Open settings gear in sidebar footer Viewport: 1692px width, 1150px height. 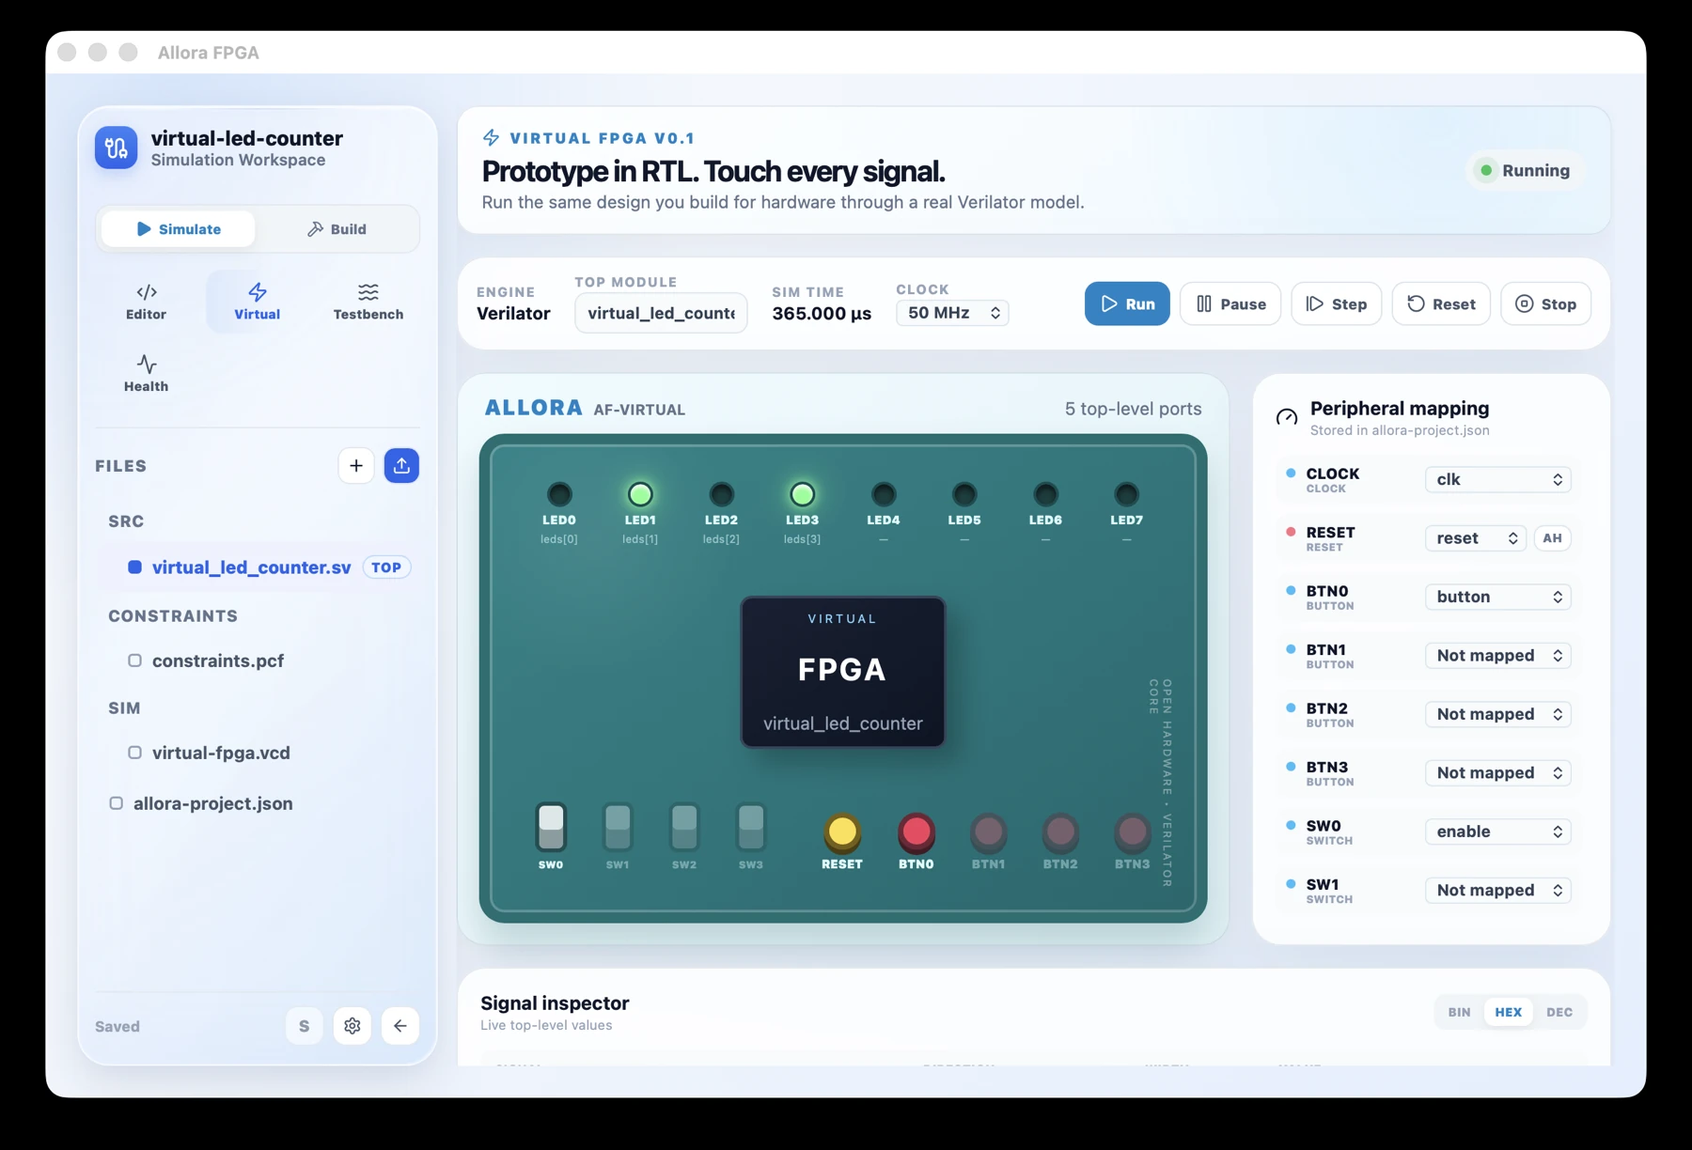(x=352, y=1026)
